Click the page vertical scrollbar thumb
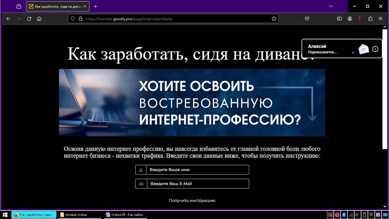The width and height of the screenshot is (389, 219). (385, 89)
